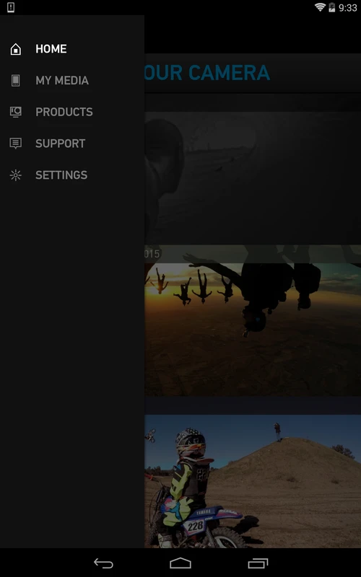Screen dimensions: 361x577
Task: Tap the Wi-Fi status icon
Action: coord(320,7)
